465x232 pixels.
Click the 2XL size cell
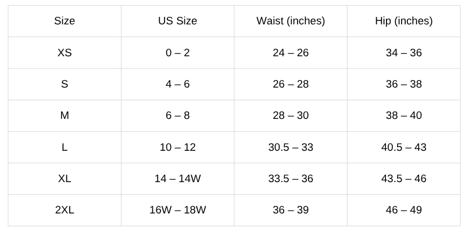tap(65, 210)
